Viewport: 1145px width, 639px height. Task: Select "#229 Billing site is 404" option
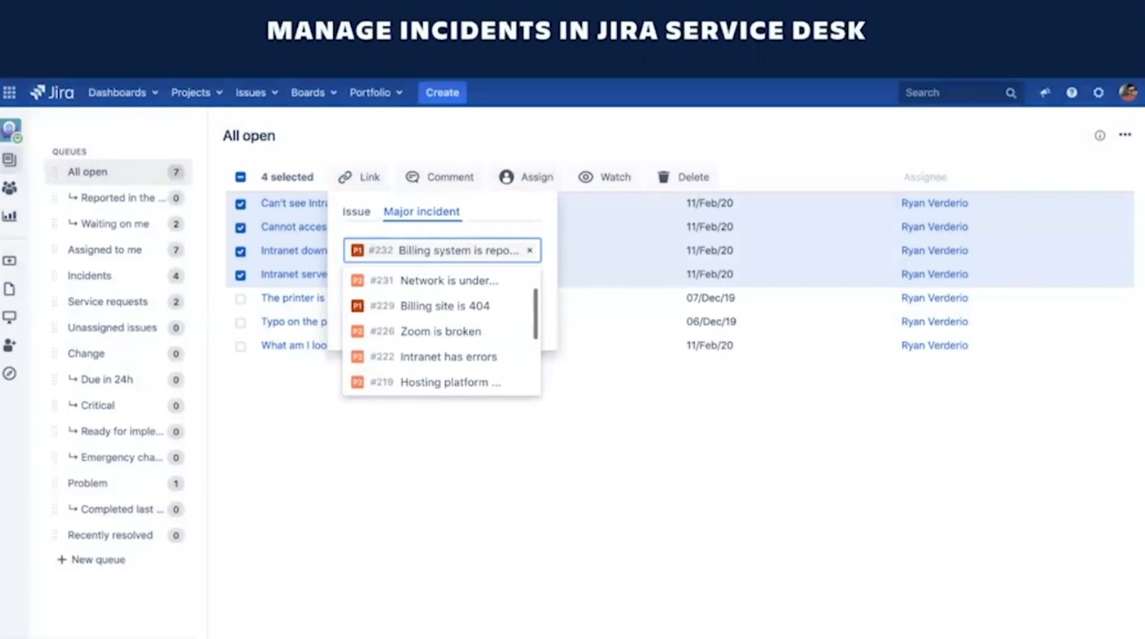click(x=443, y=306)
